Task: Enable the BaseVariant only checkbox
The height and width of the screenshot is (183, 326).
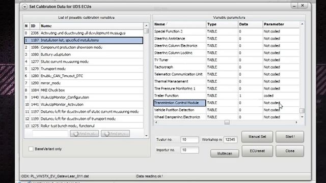Action: 31,149
